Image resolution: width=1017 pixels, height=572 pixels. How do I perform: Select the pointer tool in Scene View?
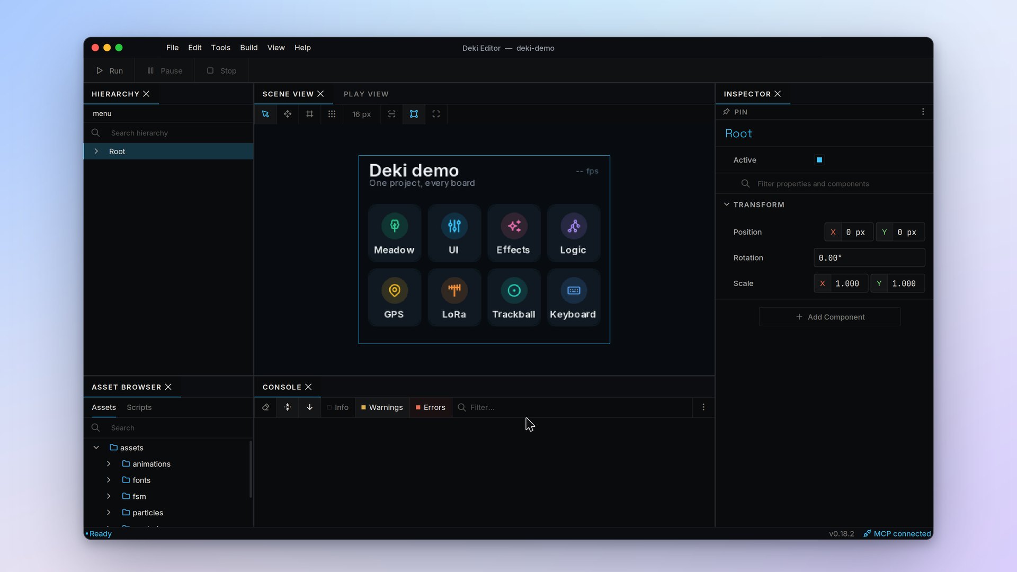point(265,114)
